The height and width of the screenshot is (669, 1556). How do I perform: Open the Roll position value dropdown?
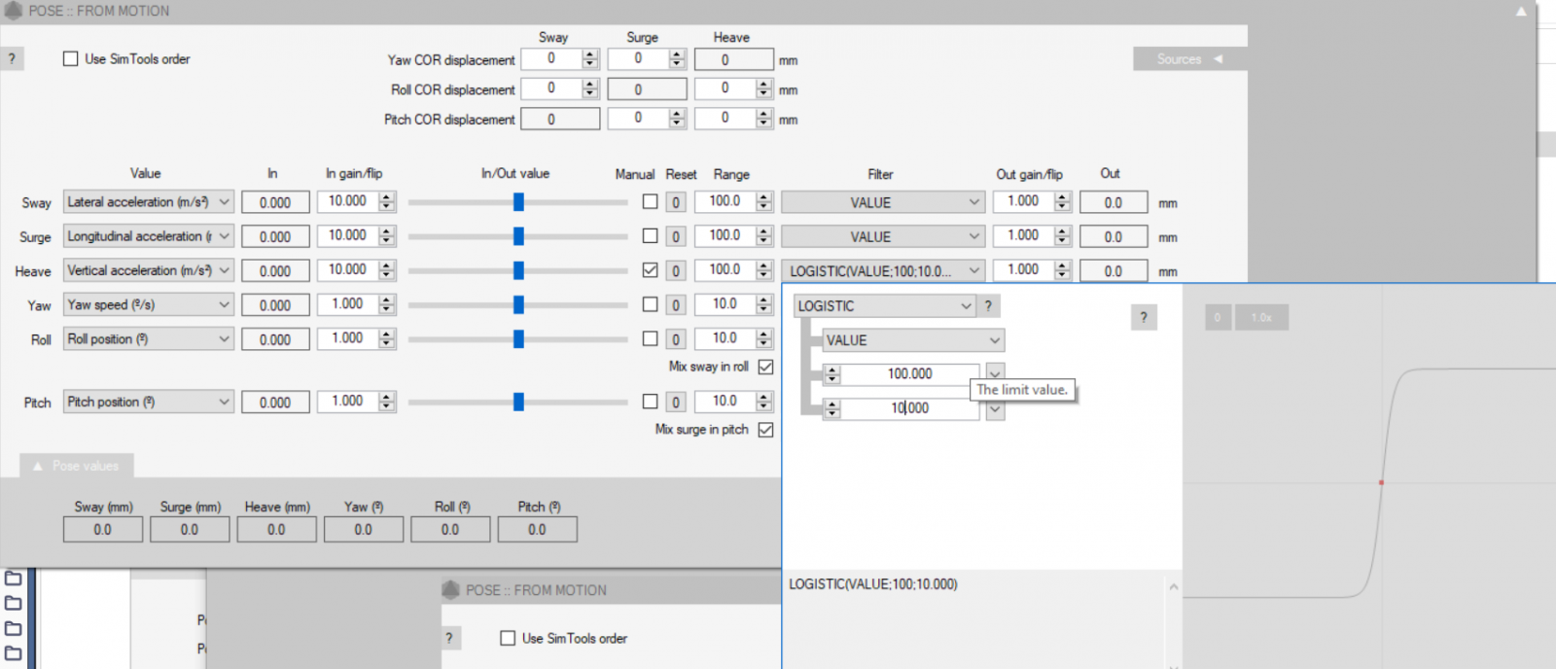(149, 338)
